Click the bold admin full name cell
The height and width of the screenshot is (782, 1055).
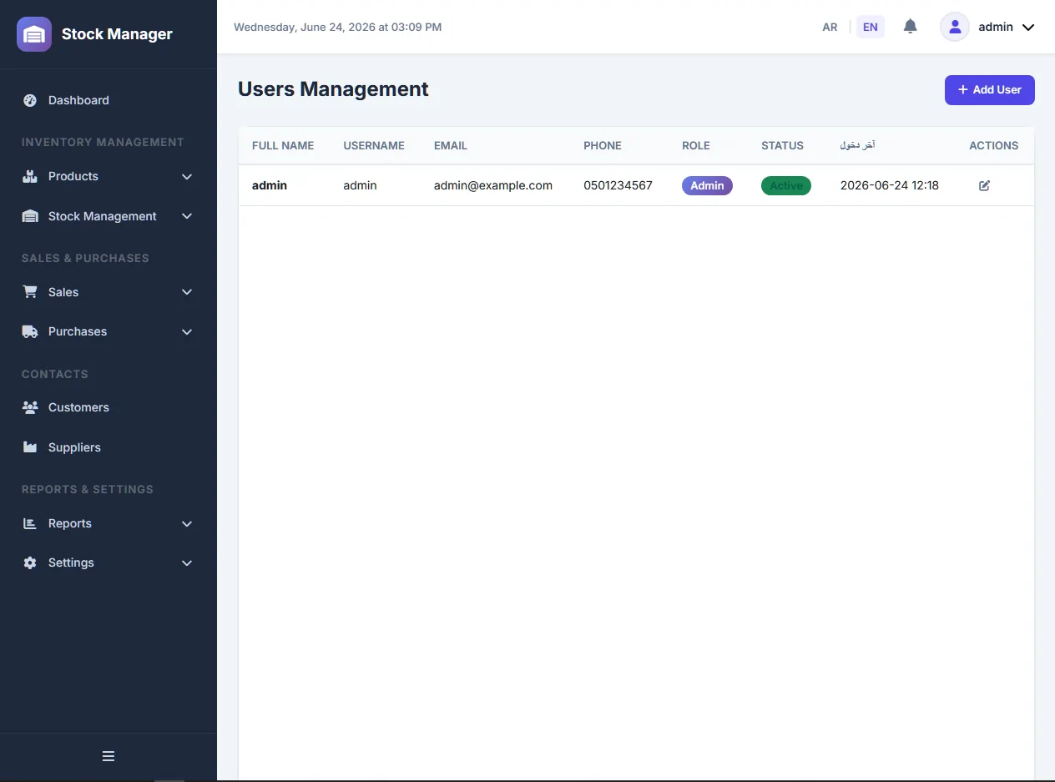[x=270, y=185]
